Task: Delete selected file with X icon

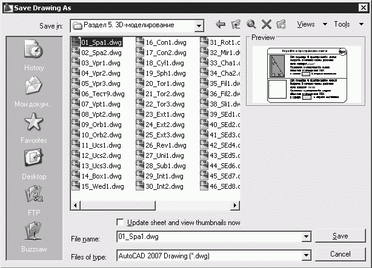Action: point(266,25)
